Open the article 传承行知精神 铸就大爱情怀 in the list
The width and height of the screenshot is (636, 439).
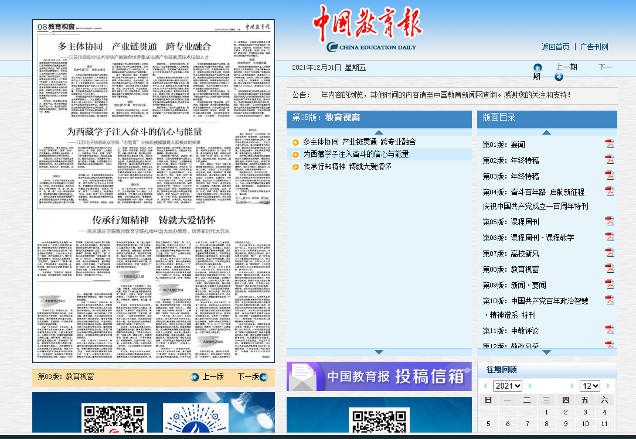pos(347,166)
